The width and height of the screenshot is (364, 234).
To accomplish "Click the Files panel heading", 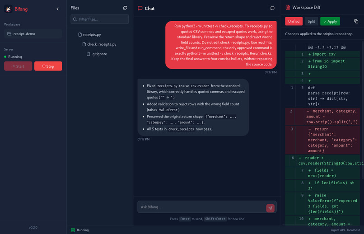I will coord(75,8).
